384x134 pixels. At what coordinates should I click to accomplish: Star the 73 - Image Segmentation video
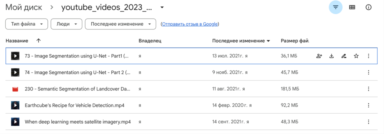pyautogui.click(x=356, y=56)
